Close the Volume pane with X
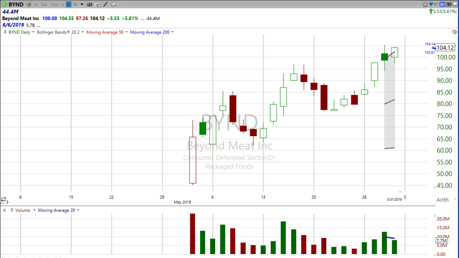This screenshot has width=459, height=258. (4, 210)
